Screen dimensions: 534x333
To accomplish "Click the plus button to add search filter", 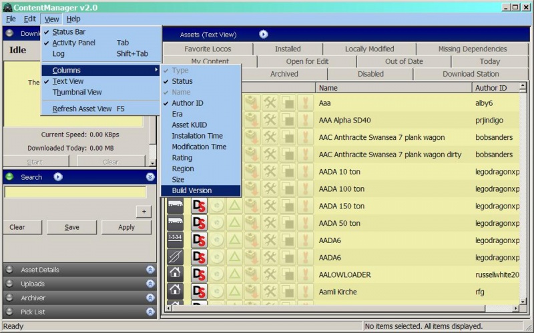I will point(144,211).
